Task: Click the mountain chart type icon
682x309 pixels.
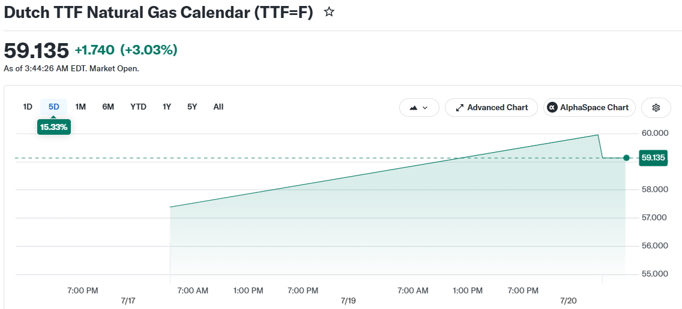Action: coord(413,108)
